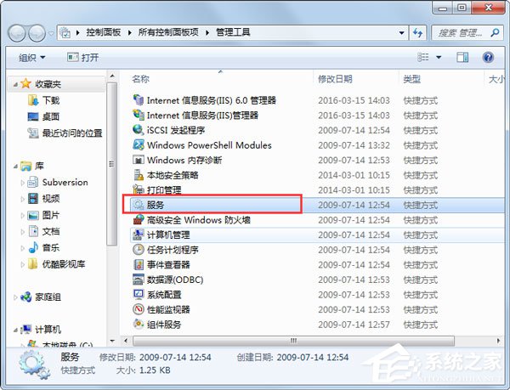Click the sidebar vertical scrollbar thumb
This screenshot has width=510, height=390.
pyautogui.click(x=111, y=164)
